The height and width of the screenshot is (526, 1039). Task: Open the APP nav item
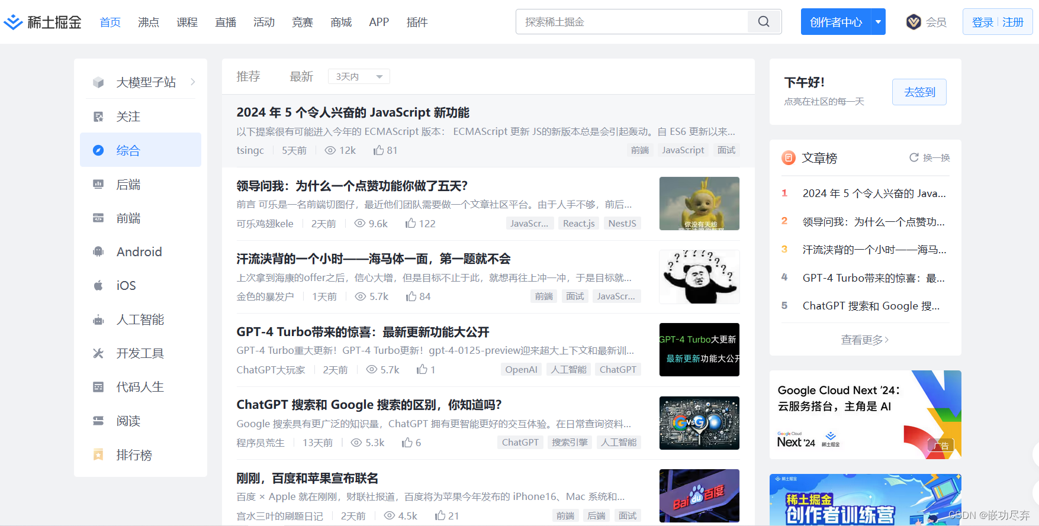[379, 22]
